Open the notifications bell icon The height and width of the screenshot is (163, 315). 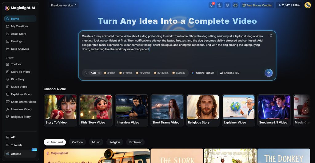click(212, 5)
